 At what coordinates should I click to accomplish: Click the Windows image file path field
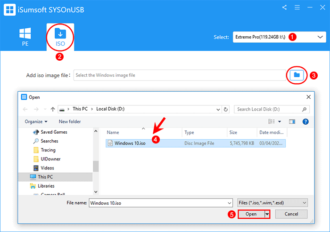tap(180, 75)
